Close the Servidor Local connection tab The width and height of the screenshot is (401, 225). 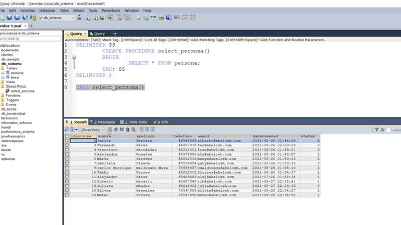point(25,26)
